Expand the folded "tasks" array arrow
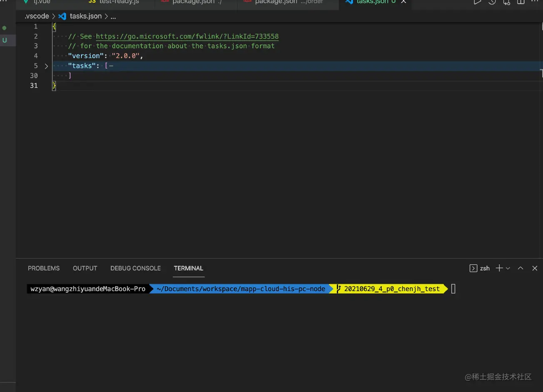Screen dimensions: 543x392 (46, 66)
